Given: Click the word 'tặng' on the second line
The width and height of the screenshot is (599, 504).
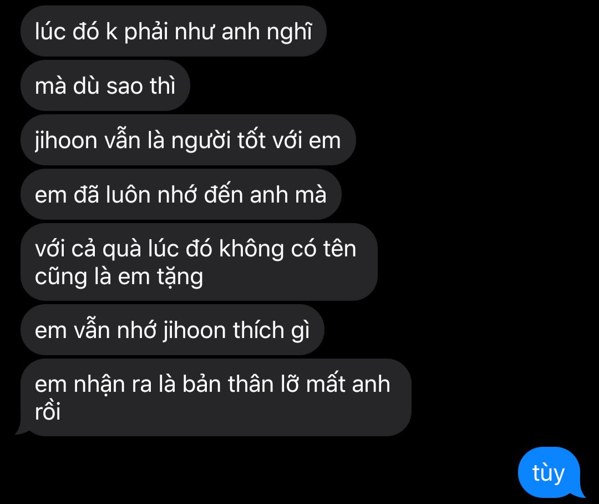Looking at the screenshot, I should 180,277.
